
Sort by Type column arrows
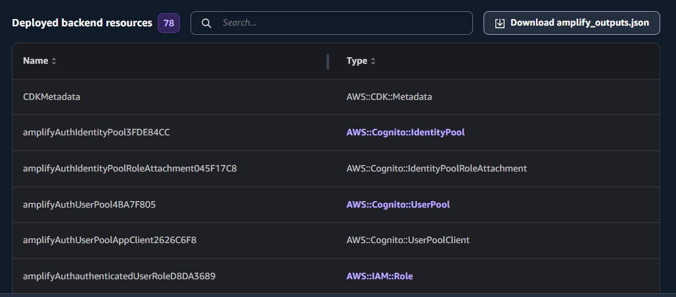373,61
